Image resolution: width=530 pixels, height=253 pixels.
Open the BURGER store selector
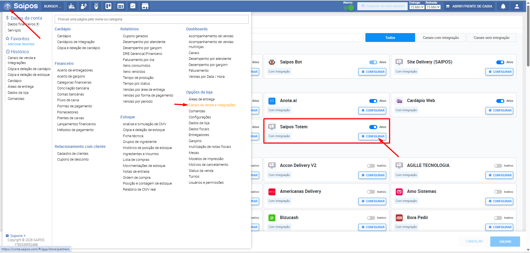click(52, 6)
